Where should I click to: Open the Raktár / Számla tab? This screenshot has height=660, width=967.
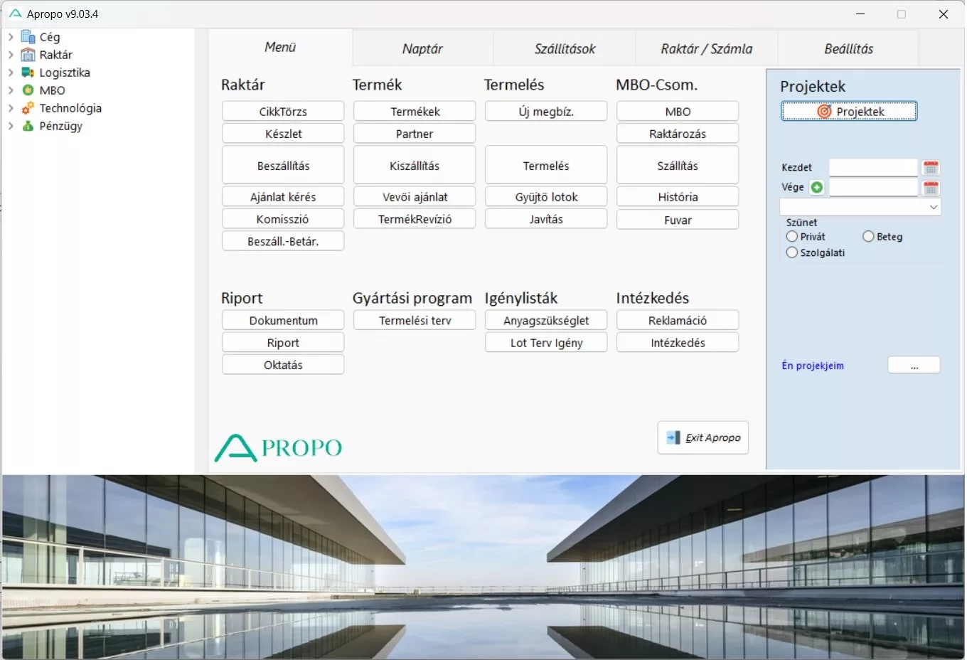706,49
